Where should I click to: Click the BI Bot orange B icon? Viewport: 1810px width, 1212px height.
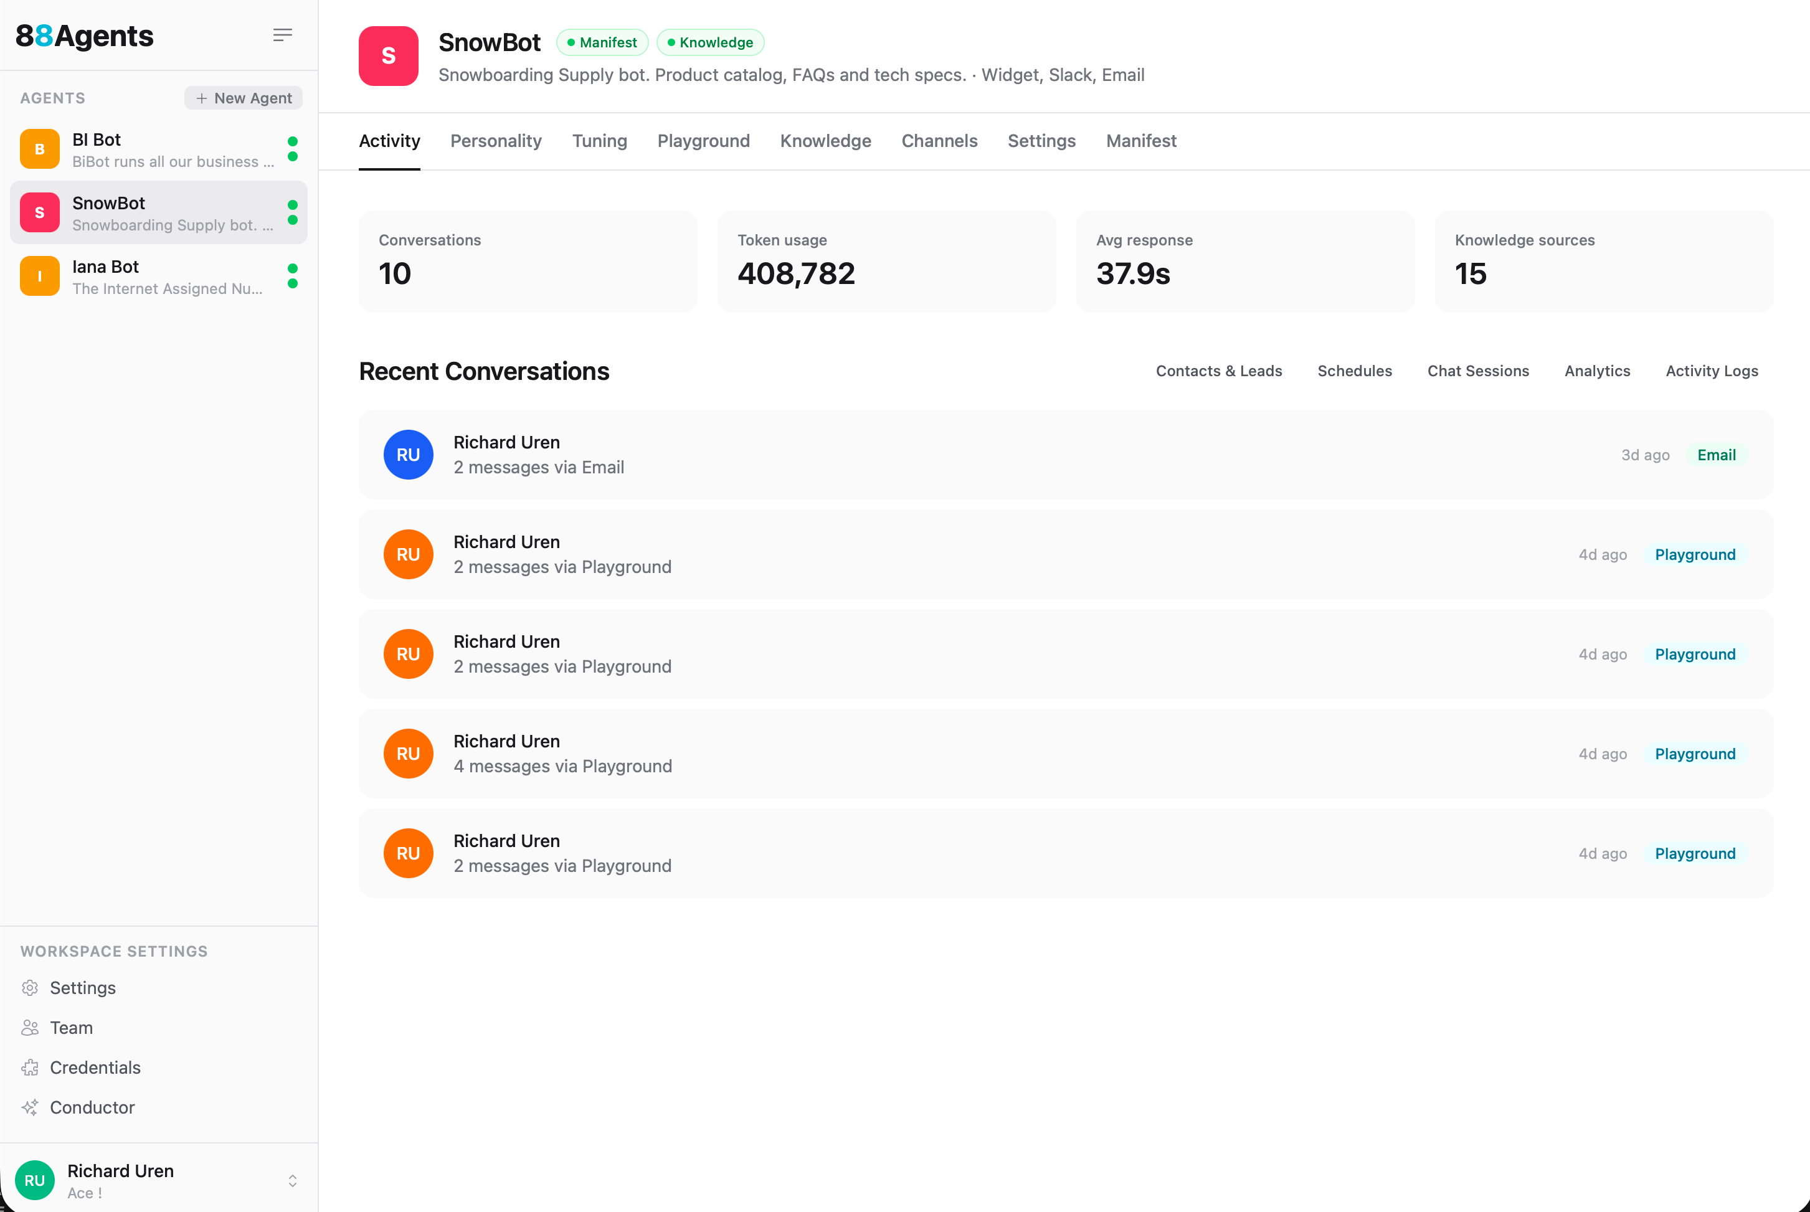pos(39,149)
